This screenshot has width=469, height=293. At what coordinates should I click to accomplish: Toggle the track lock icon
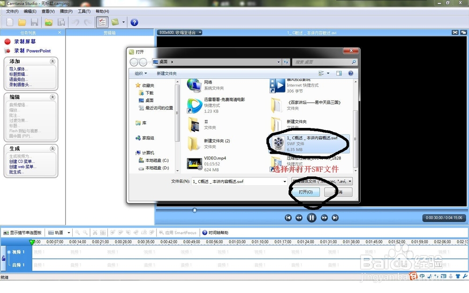4,258
